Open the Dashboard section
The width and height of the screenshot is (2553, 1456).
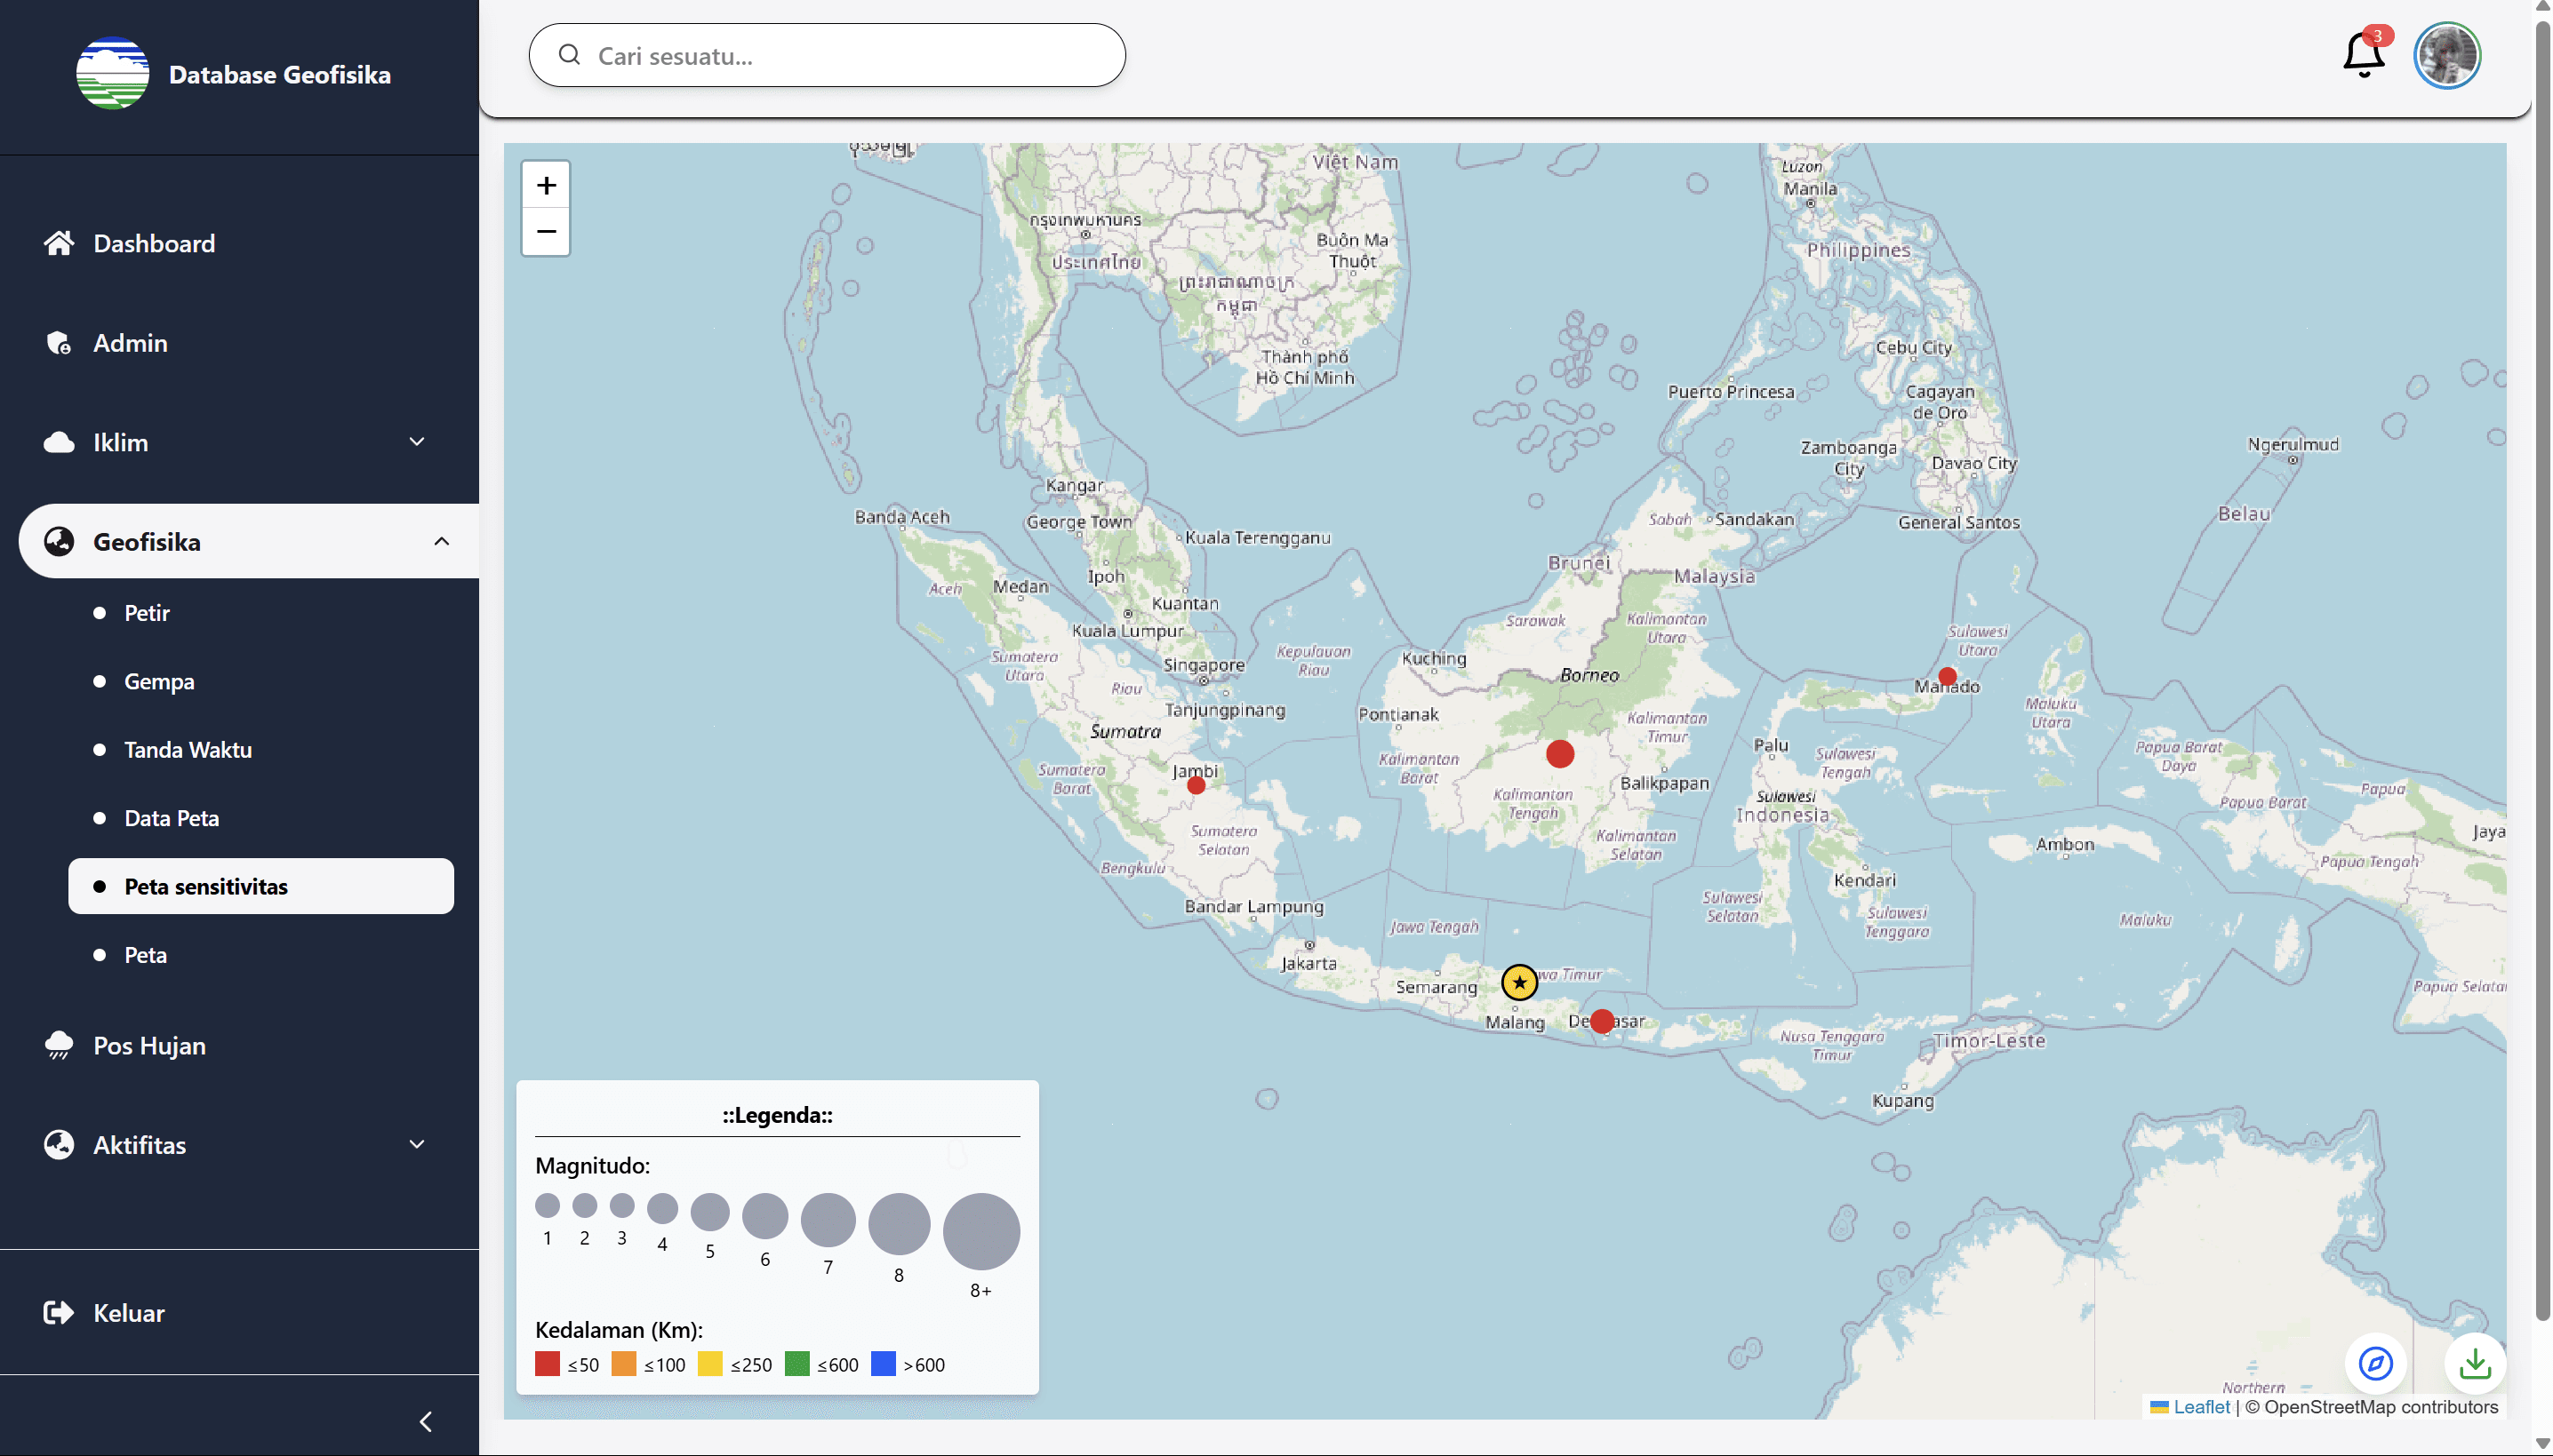(155, 242)
